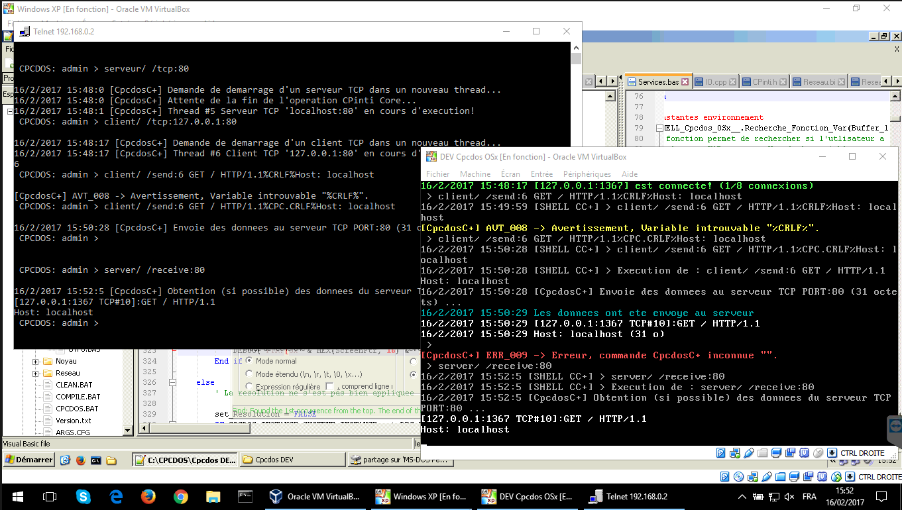Image resolution: width=902 pixels, height=510 pixels.
Task: Open the Windows 10 action center
Action: 882,497
